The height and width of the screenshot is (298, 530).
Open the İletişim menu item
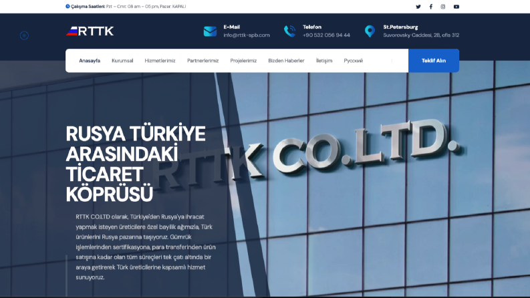323,61
